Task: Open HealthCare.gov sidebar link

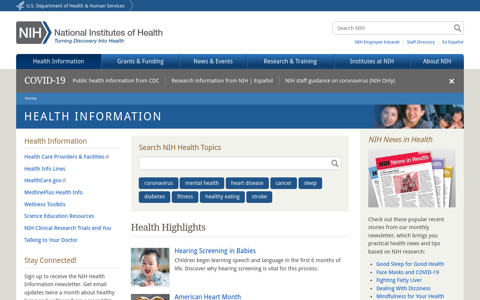Action: 43,180
